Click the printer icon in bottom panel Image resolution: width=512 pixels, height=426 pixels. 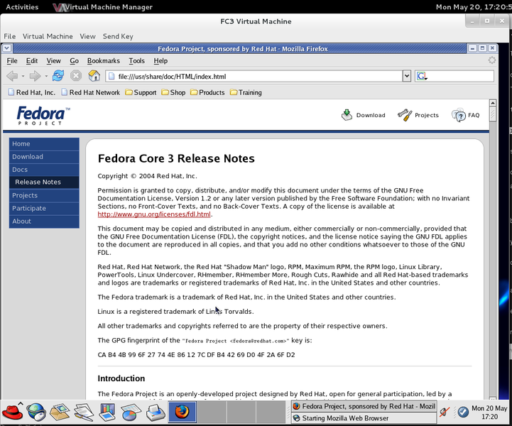156,411
